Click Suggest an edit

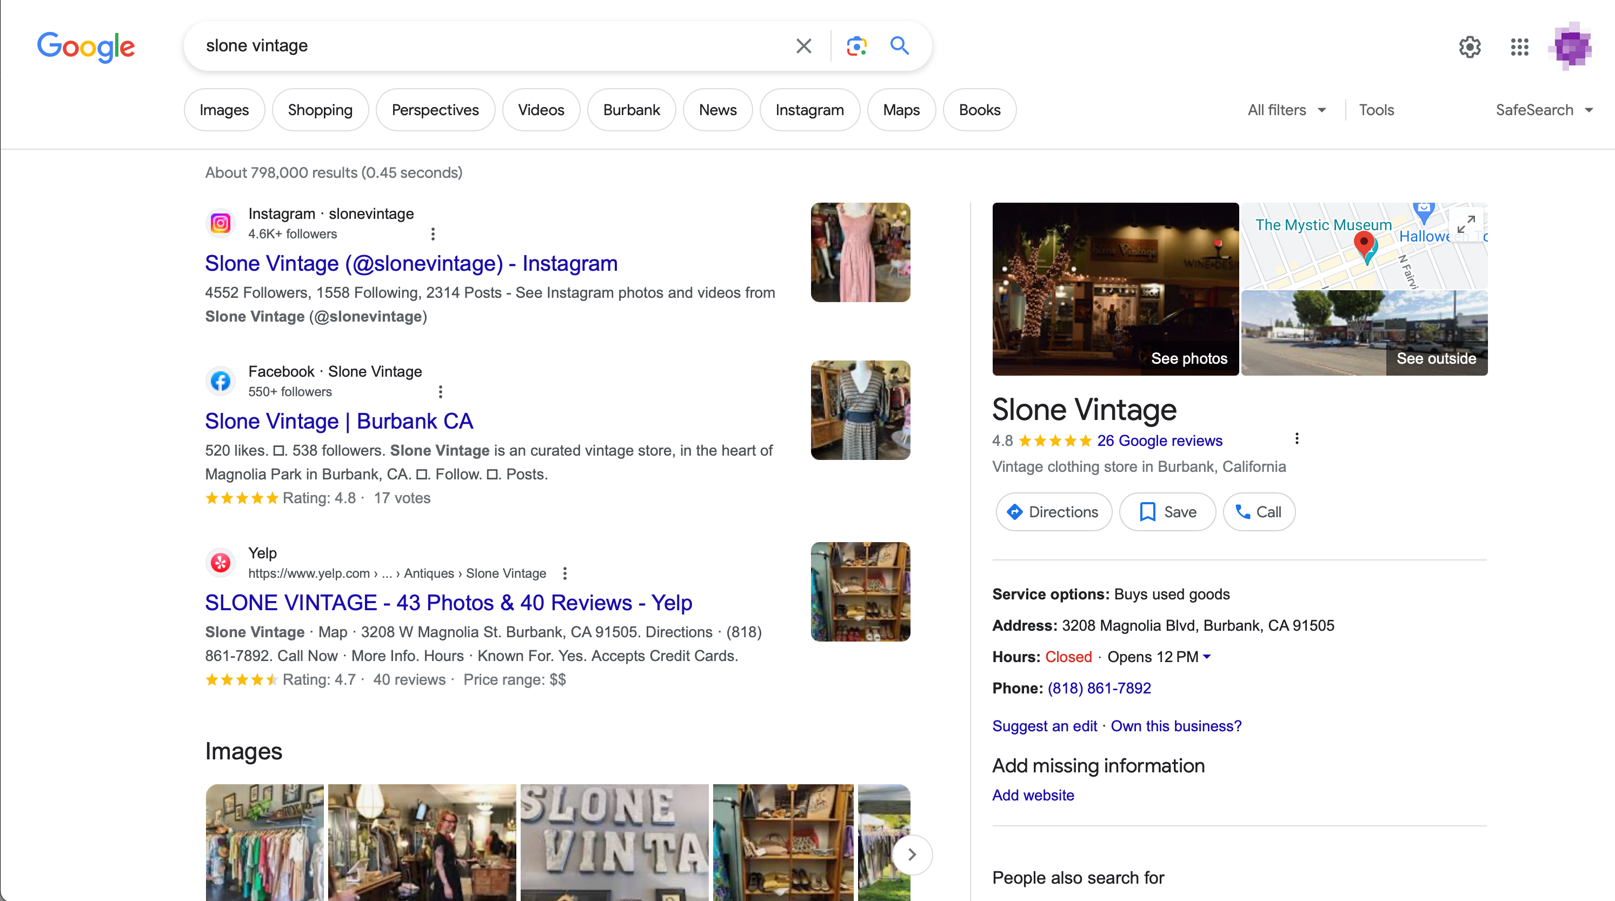coord(1045,725)
